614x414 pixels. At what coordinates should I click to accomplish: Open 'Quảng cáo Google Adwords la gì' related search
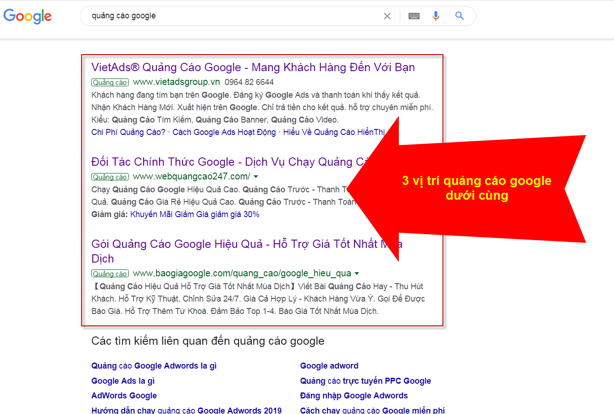[154, 366]
